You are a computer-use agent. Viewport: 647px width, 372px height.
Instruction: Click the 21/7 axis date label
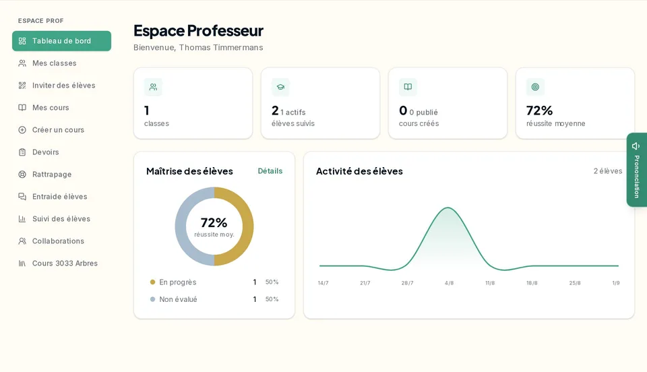coord(365,283)
